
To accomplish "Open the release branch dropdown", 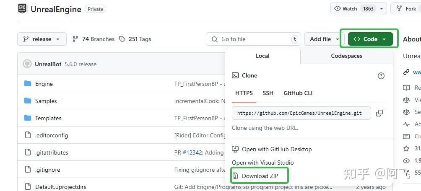I will 42,39.
